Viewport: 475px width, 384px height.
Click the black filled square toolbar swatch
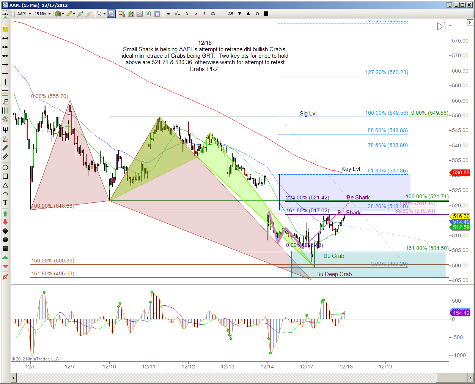(266, 14)
